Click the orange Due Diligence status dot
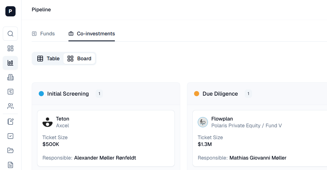The image size is (327, 170). [x=197, y=94]
